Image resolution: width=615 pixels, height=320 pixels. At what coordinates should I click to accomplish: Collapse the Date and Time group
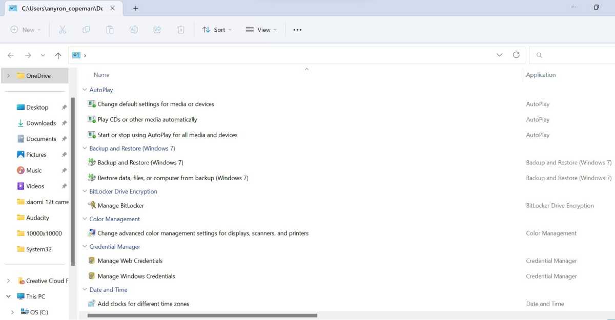tap(85, 290)
